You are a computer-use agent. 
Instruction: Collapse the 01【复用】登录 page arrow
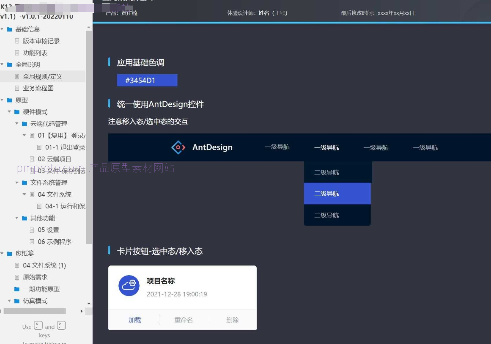(24, 135)
